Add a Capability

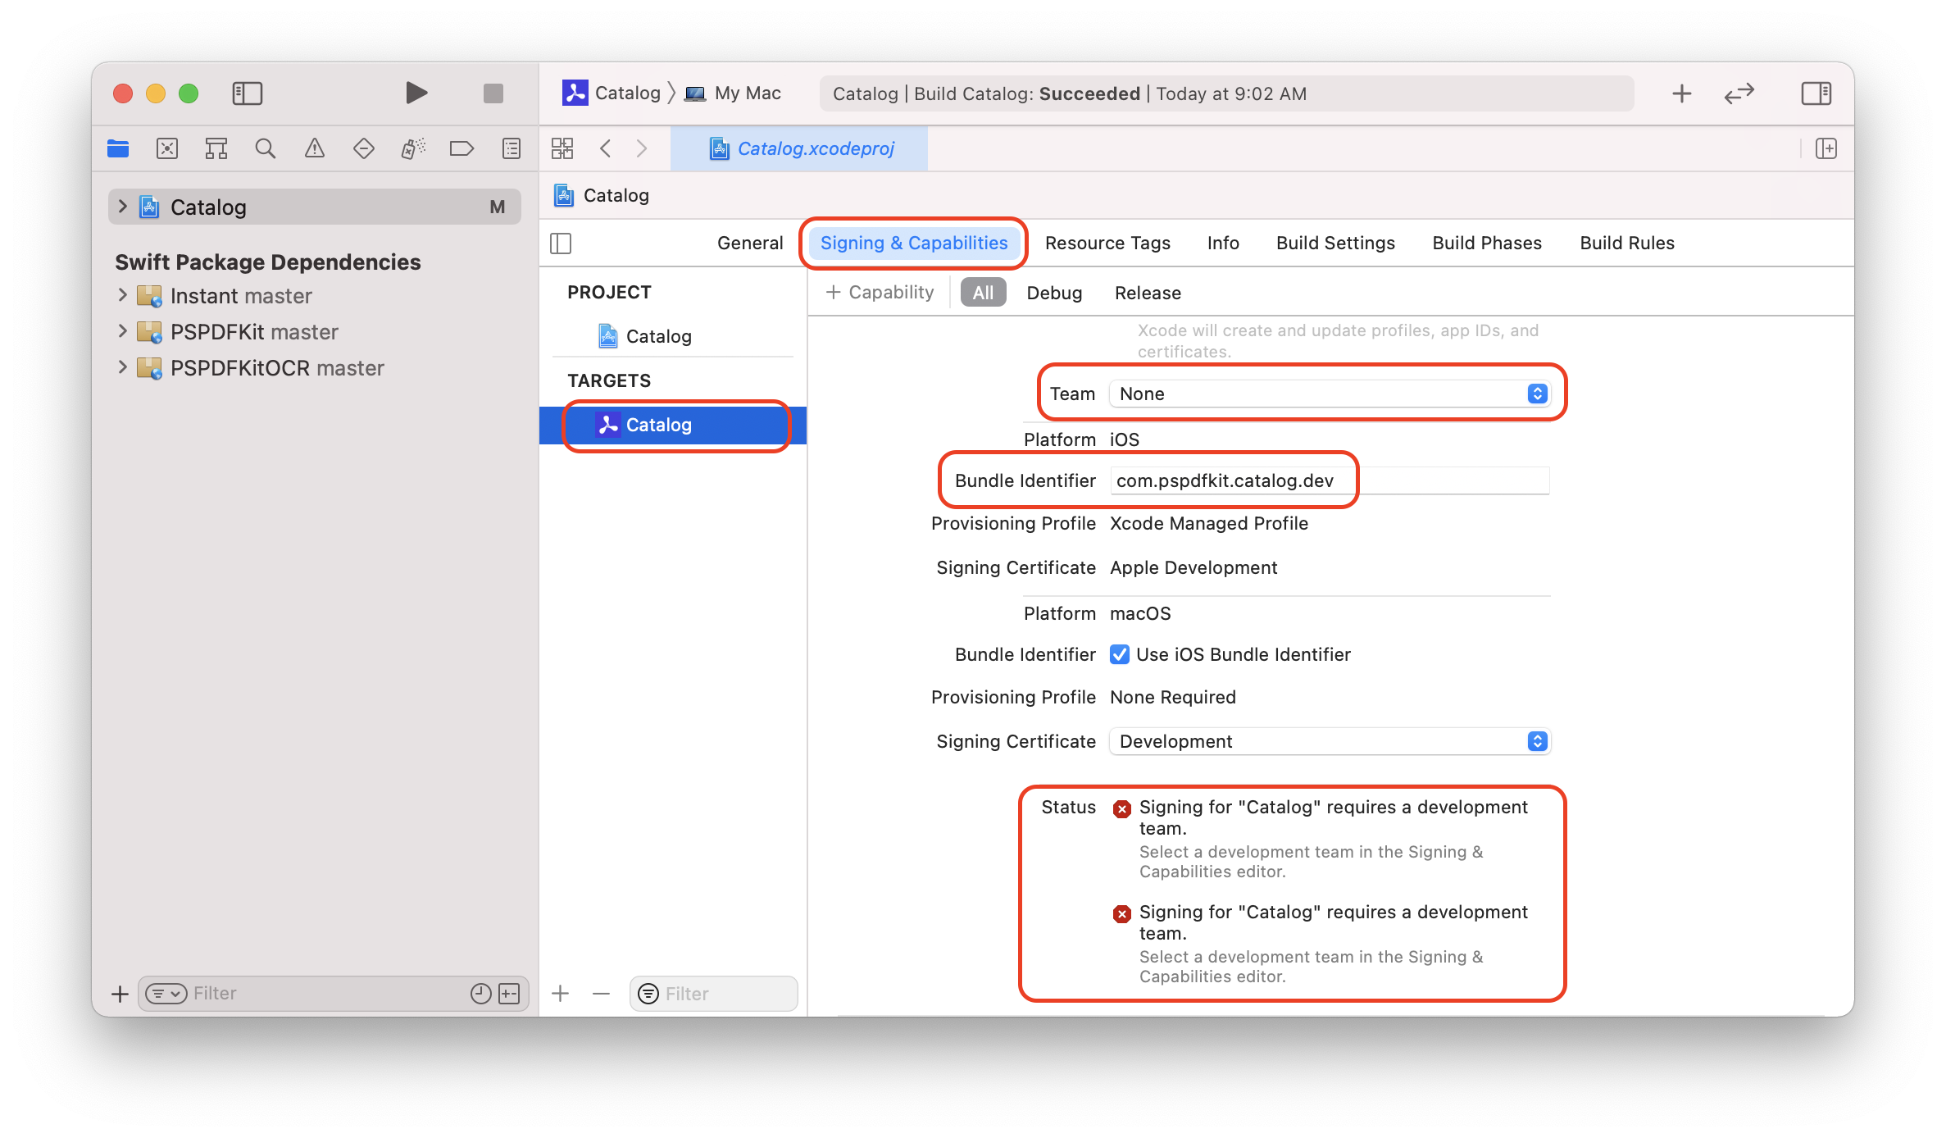tap(880, 293)
